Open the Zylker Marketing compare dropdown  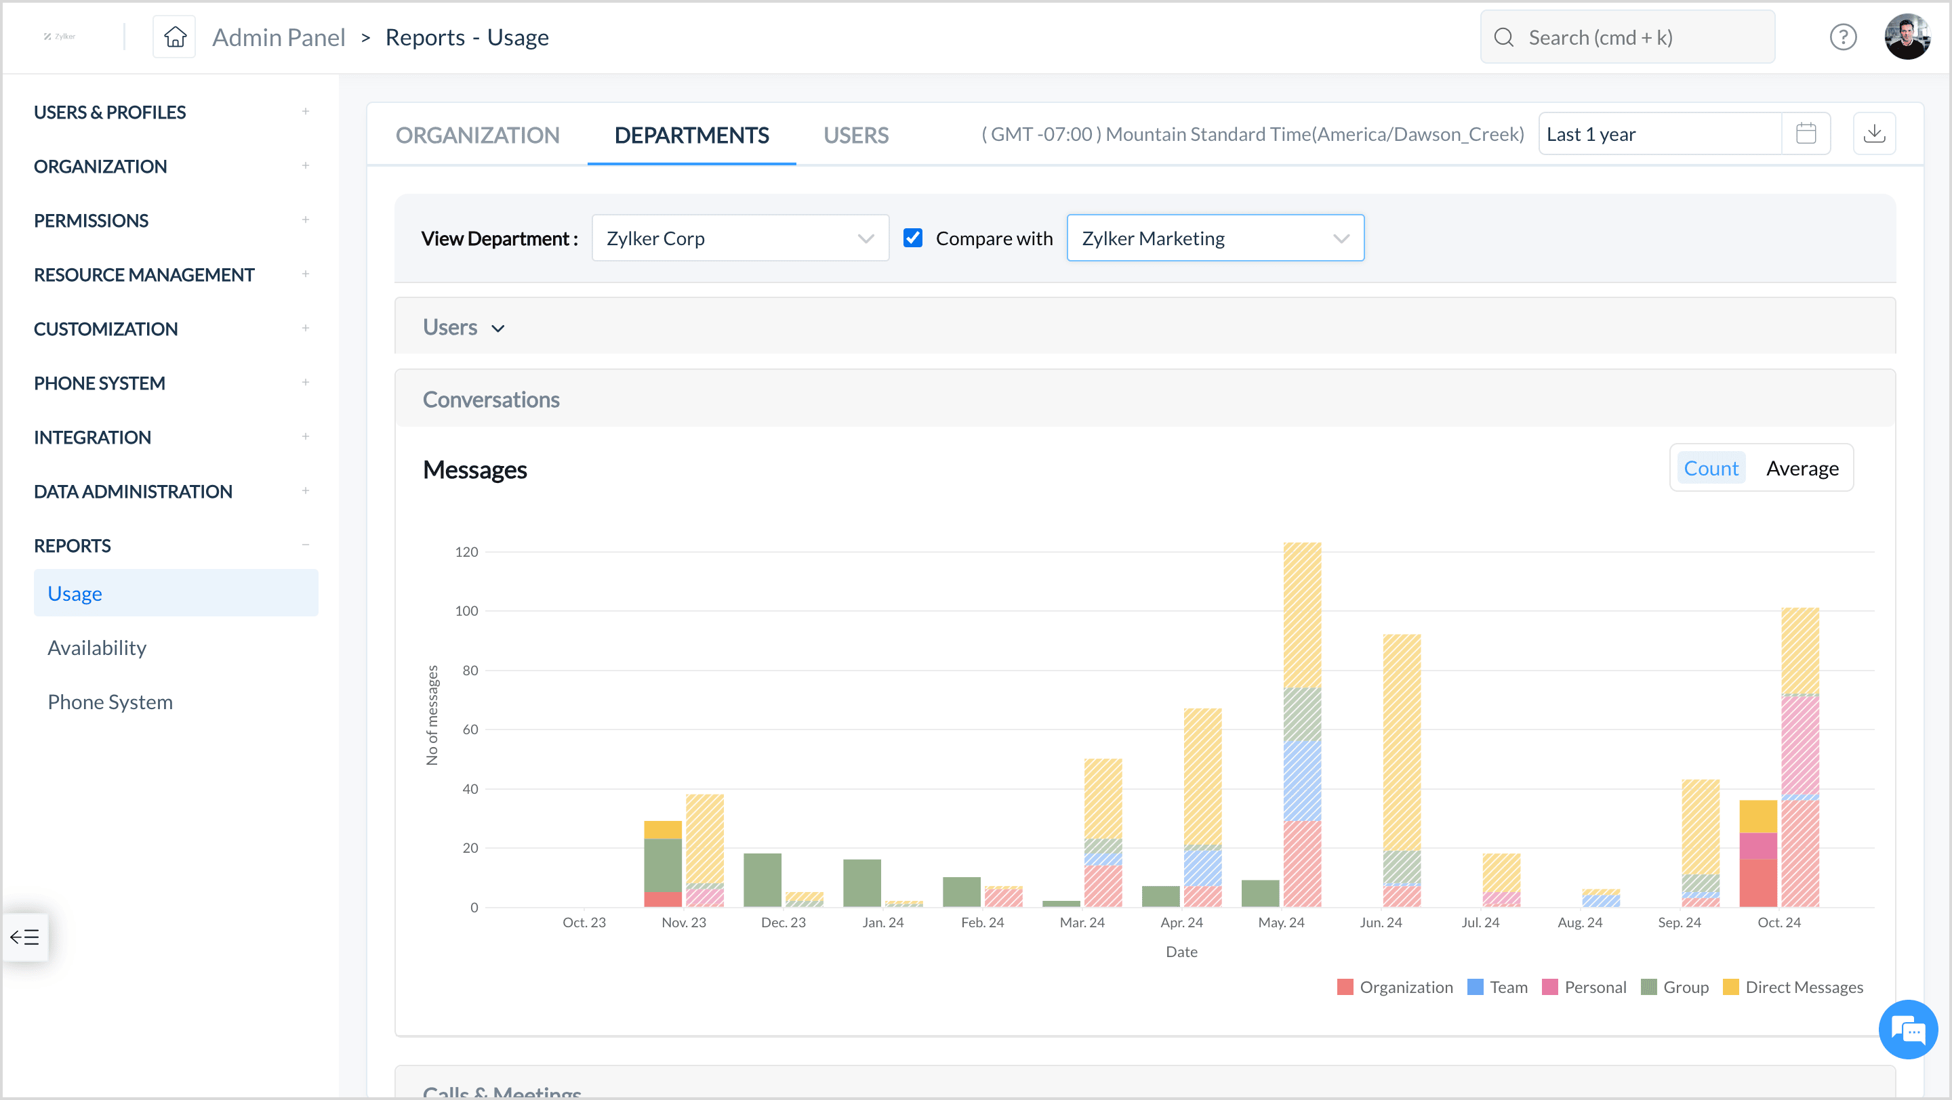(x=1215, y=238)
